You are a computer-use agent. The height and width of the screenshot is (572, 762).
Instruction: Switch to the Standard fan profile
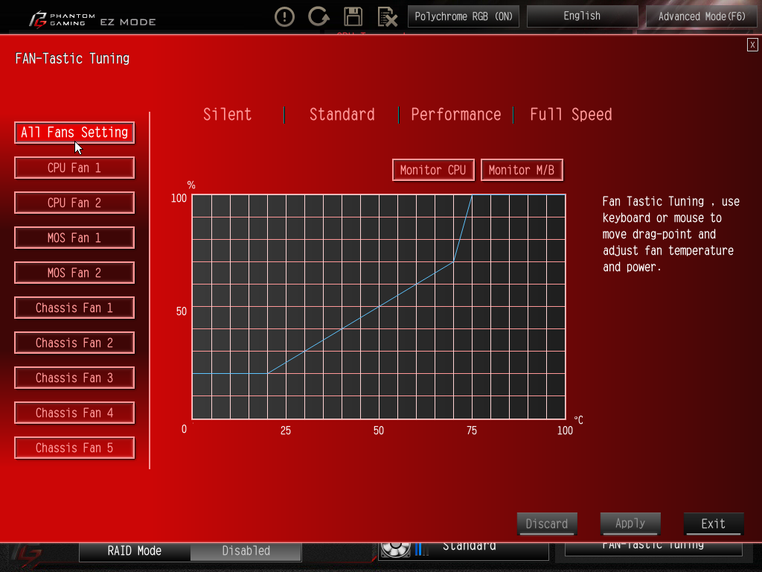pyautogui.click(x=342, y=115)
